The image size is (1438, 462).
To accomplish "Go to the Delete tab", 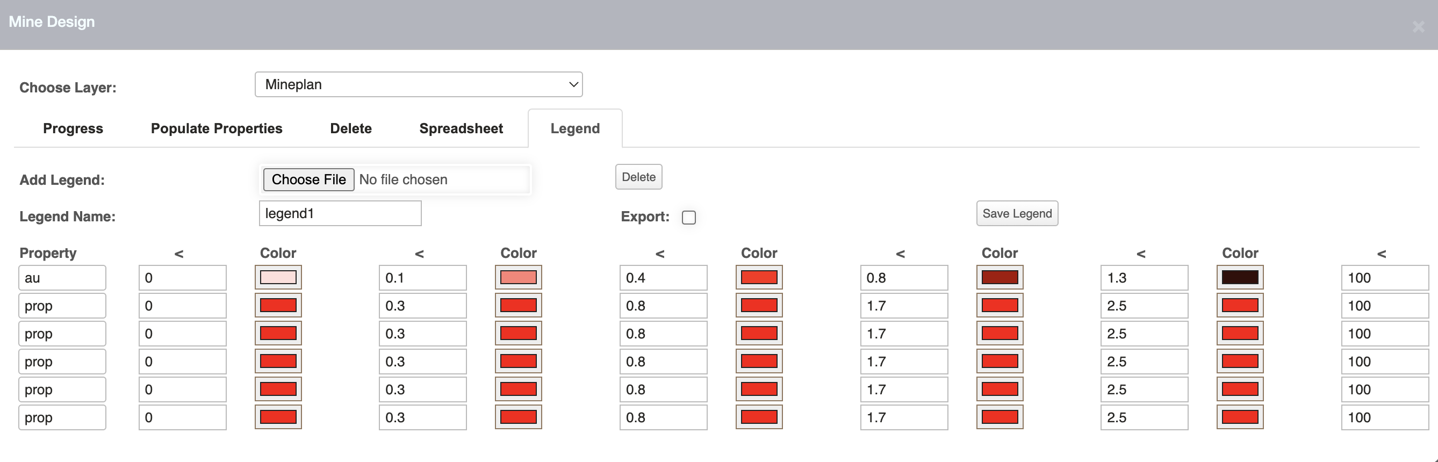I will (x=350, y=128).
